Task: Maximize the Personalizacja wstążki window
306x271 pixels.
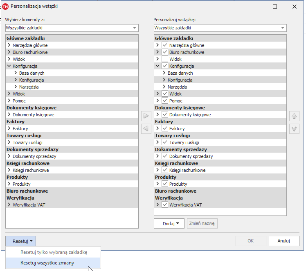Action: (x=275, y=7)
